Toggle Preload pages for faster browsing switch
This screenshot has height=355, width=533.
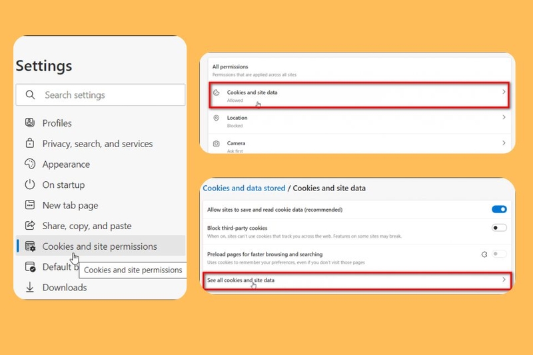[x=499, y=254]
